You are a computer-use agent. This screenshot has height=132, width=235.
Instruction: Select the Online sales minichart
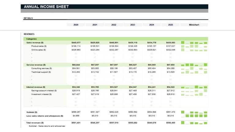194,50
